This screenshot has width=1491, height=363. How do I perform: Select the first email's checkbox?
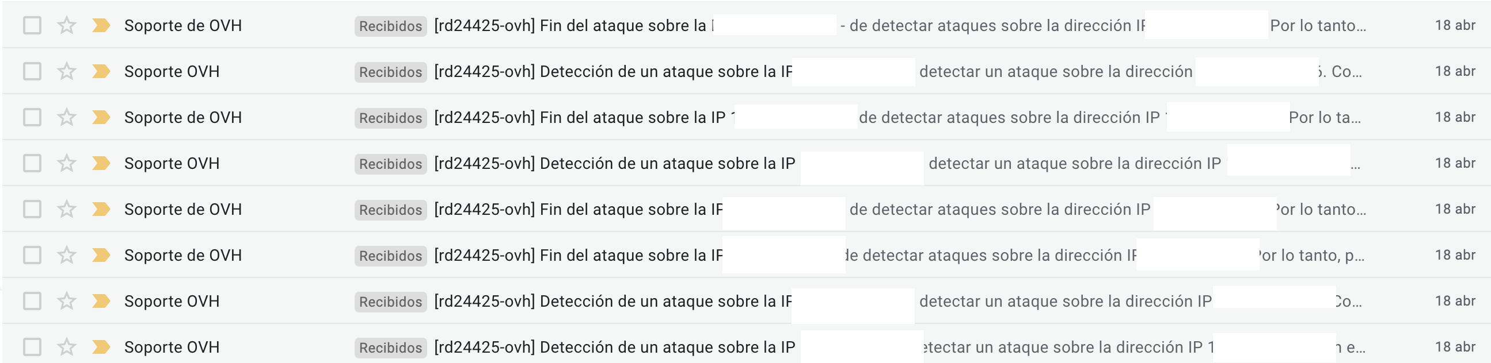point(32,25)
